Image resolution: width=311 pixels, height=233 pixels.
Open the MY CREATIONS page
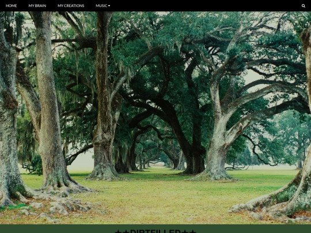point(71,6)
